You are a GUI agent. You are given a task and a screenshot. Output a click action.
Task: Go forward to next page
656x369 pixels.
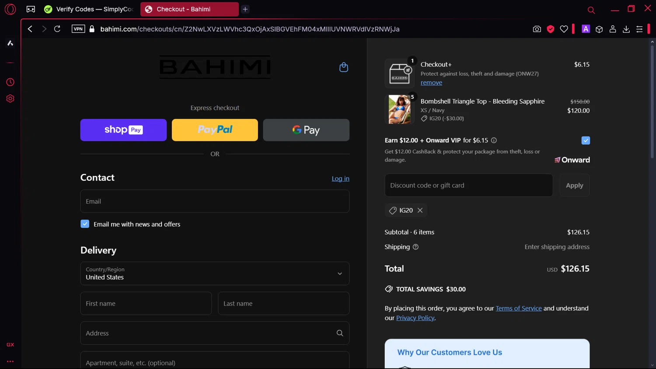tap(44, 29)
